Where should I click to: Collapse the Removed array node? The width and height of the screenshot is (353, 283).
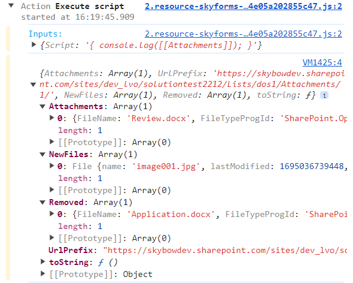tap(42, 203)
